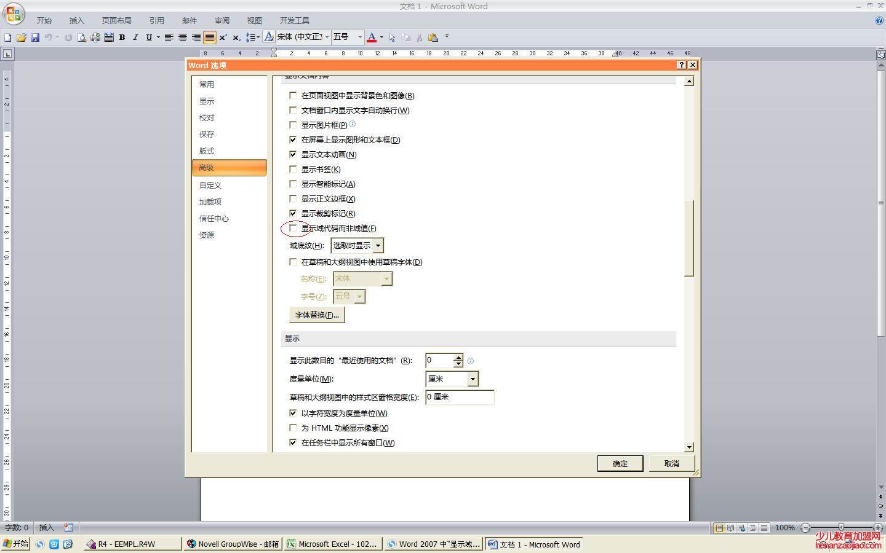The height and width of the screenshot is (553, 886).
Task: Click the 样式区窗格宽度 input field
Action: (460, 397)
